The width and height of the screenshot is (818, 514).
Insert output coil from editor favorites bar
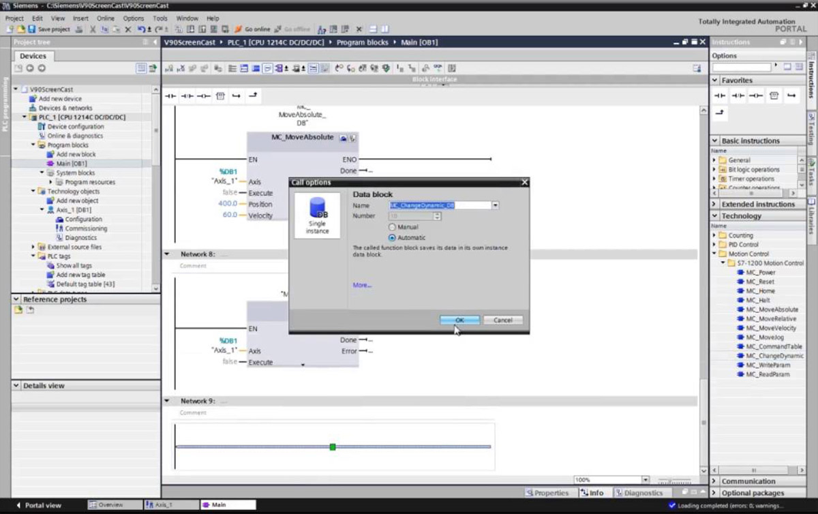(203, 95)
